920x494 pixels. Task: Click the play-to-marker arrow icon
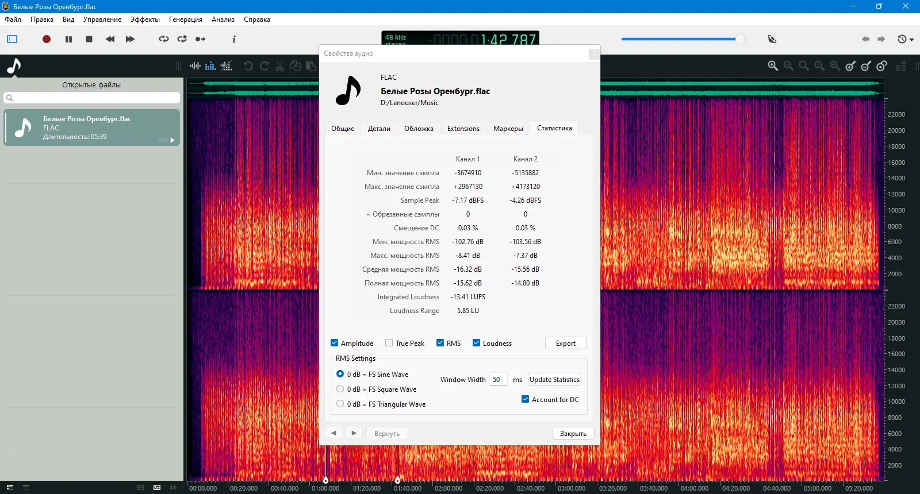point(200,39)
